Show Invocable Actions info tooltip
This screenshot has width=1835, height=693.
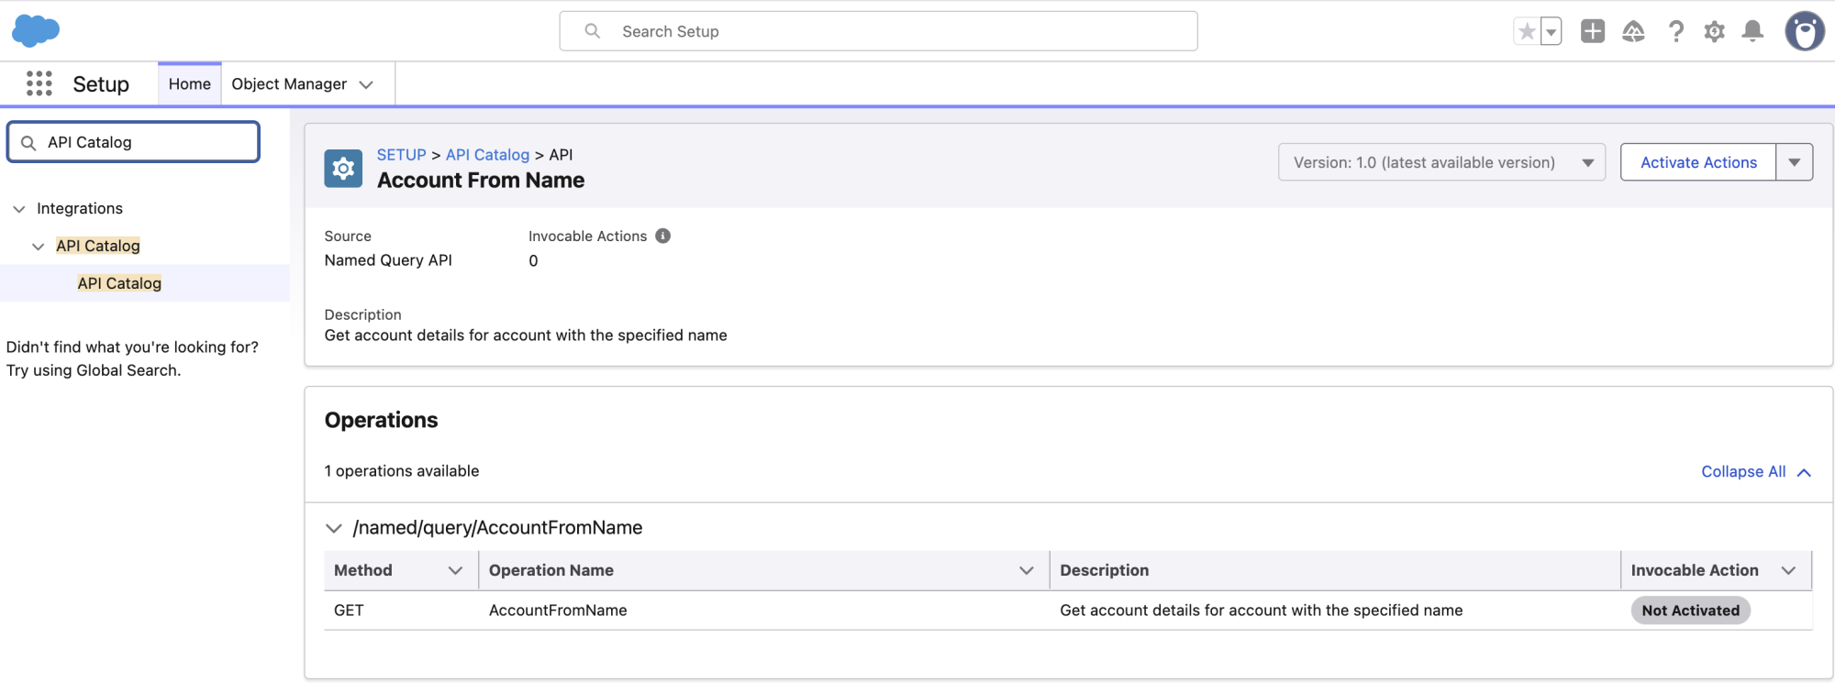click(662, 236)
